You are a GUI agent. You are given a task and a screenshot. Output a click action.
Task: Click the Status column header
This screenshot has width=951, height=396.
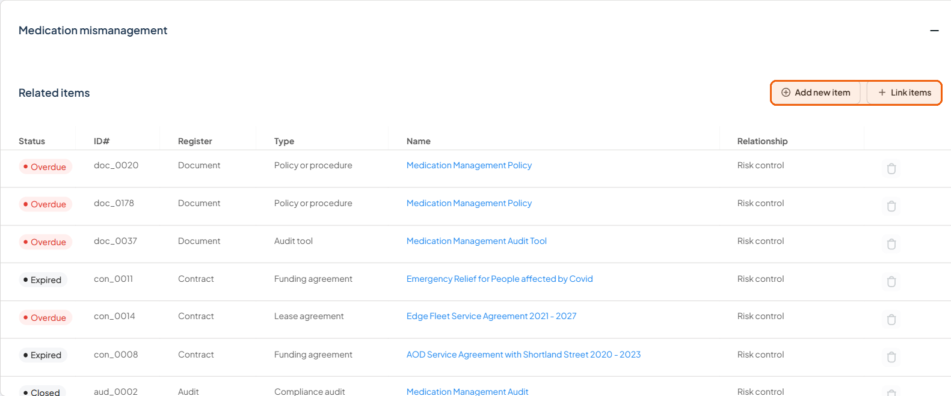coord(32,141)
